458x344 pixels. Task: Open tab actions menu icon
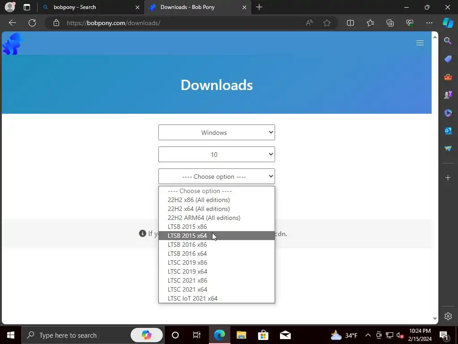26,7
